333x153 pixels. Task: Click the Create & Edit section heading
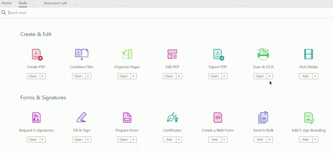[36, 34]
